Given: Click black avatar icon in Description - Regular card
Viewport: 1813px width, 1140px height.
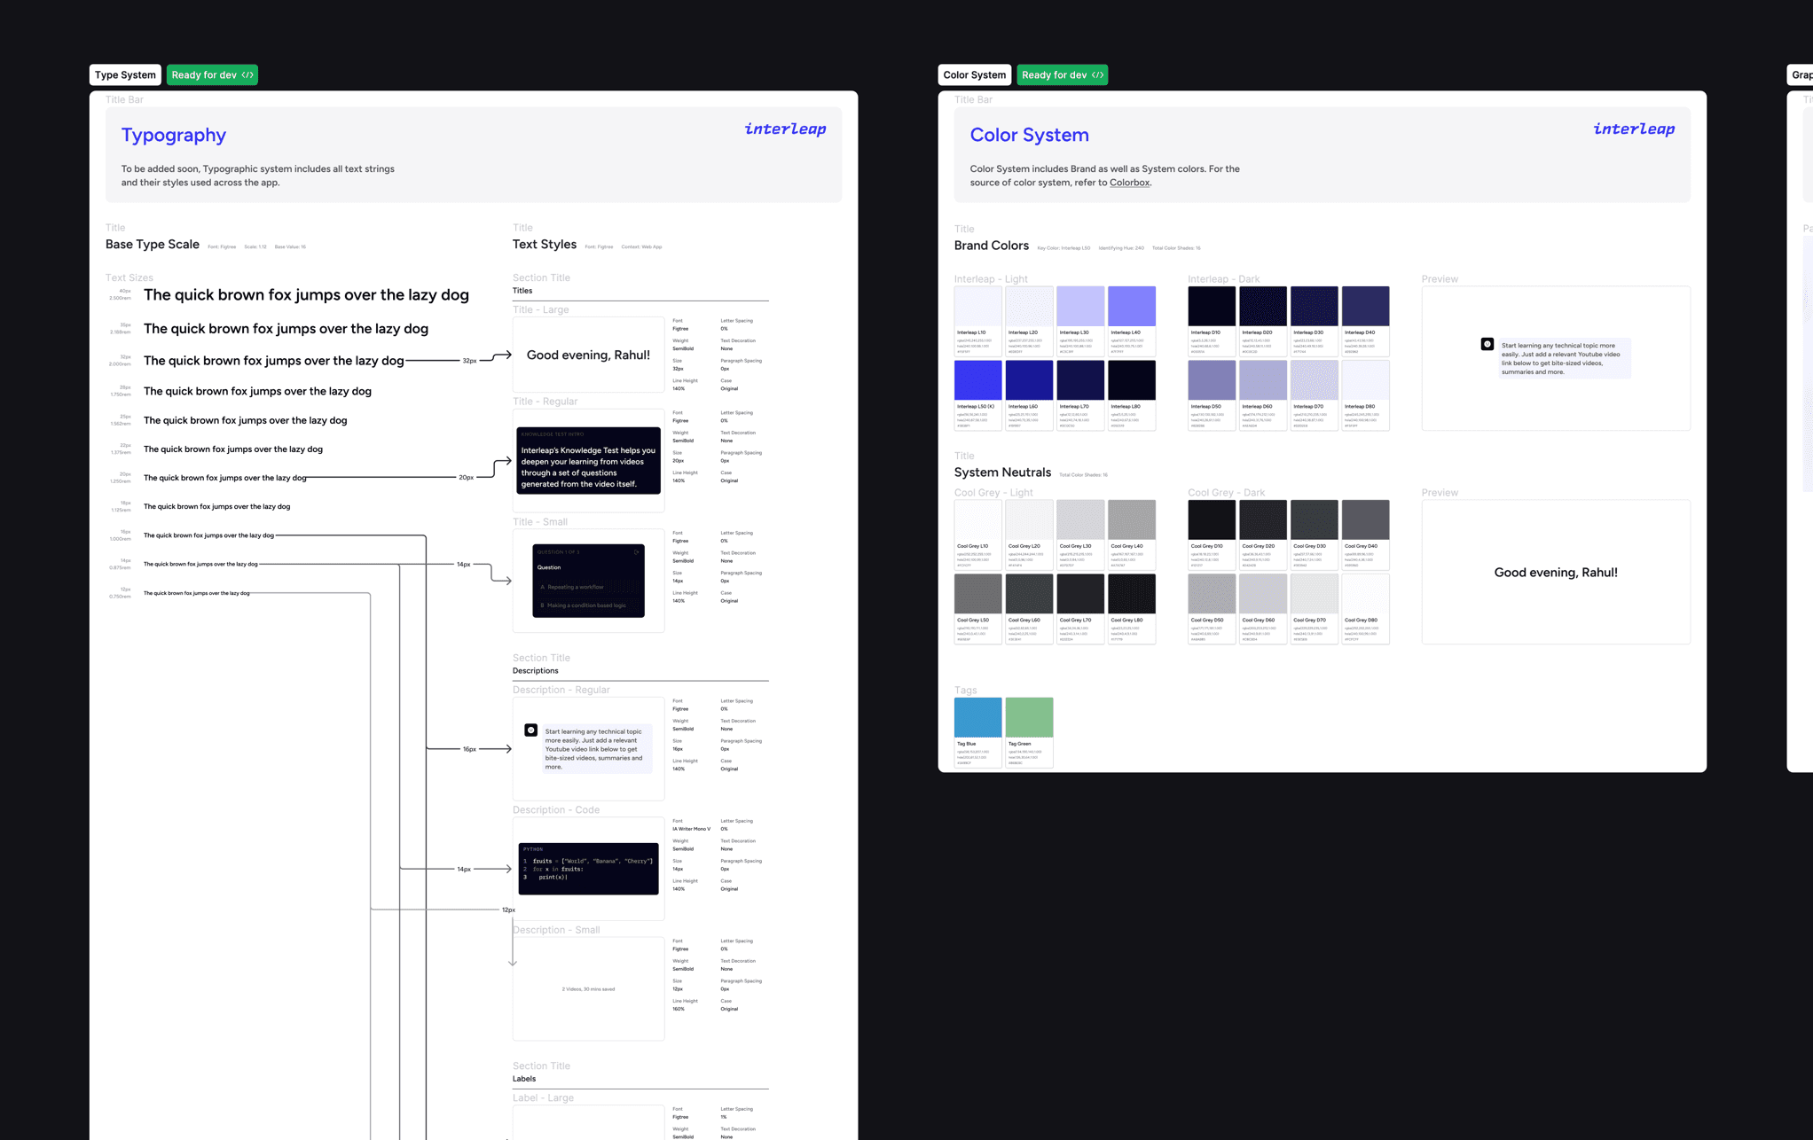Looking at the screenshot, I should pyautogui.click(x=530, y=730).
